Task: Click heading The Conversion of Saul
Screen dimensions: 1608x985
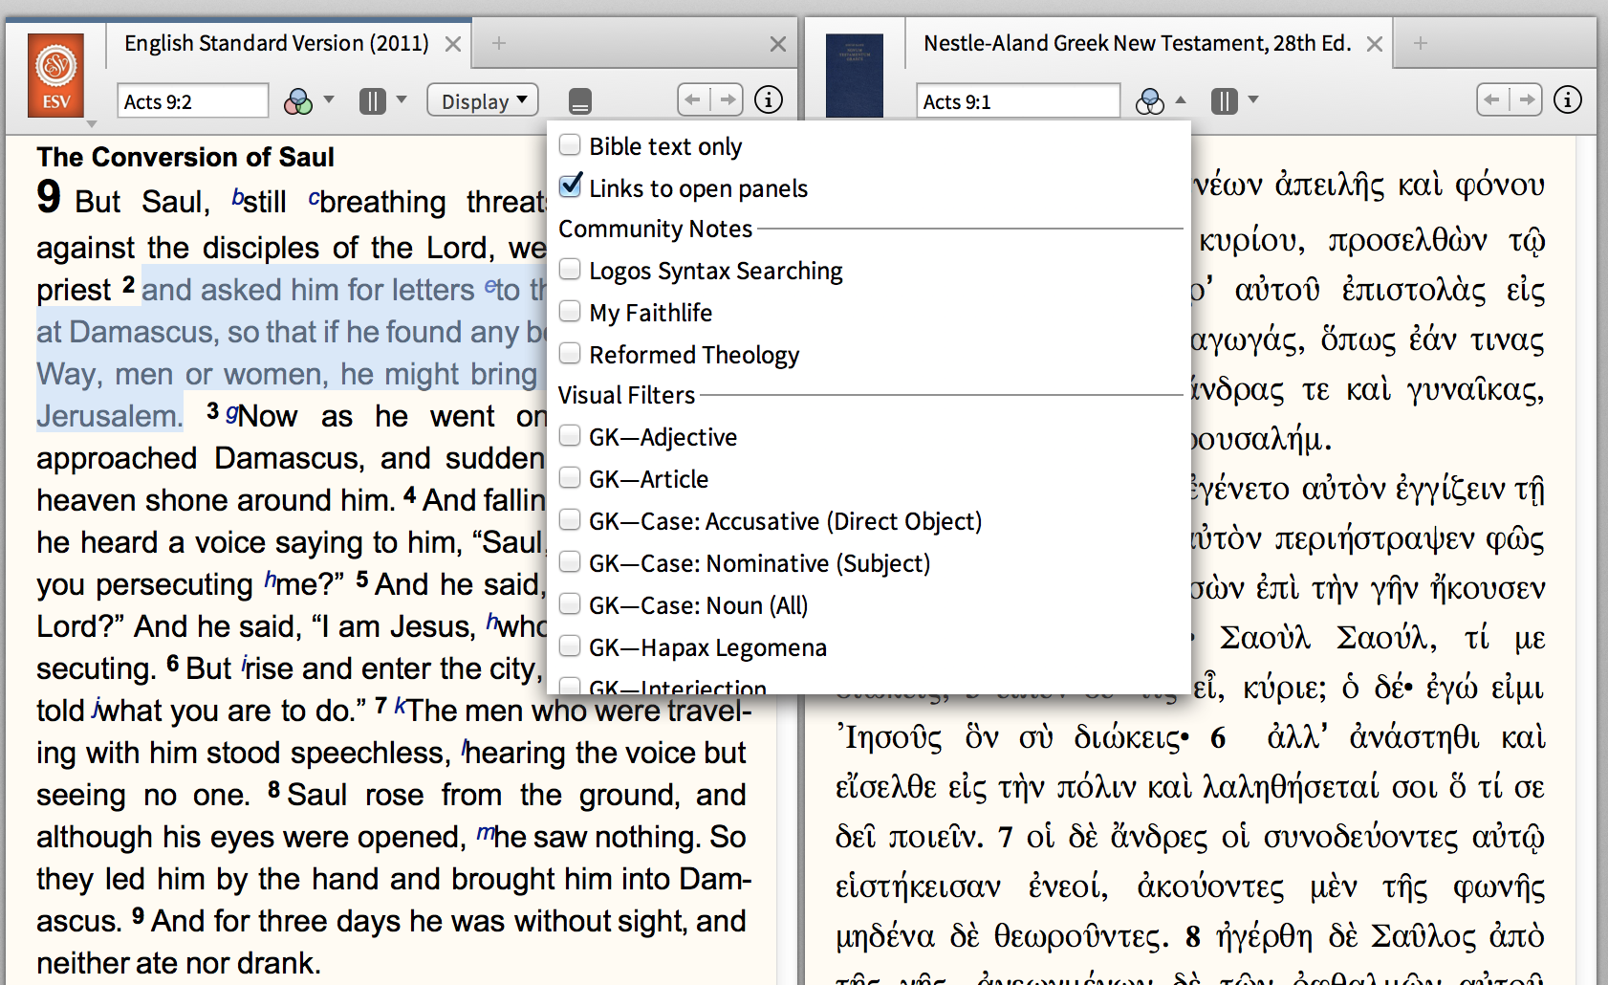Action: 185,157
